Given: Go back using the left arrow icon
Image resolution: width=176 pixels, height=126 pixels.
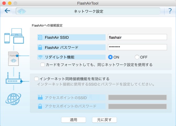Looking at the screenshot, I should [7, 11].
